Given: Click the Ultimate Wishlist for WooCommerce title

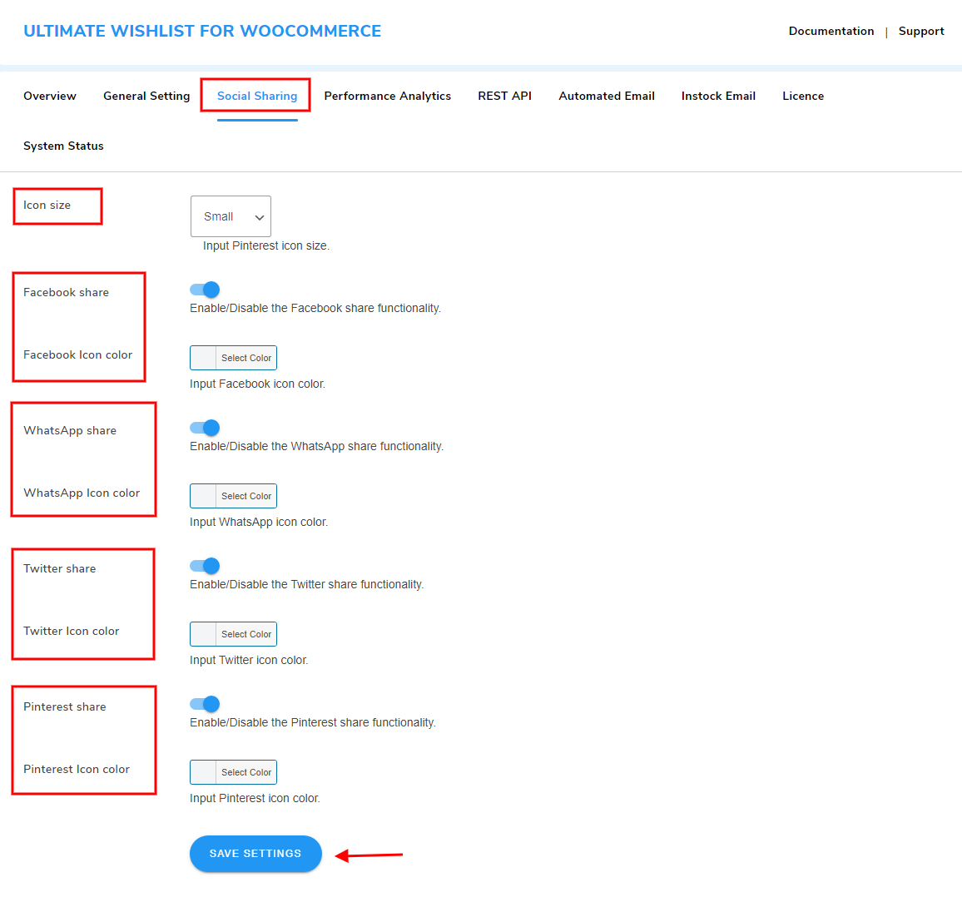Looking at the screenshot, I should coord(202,31).
